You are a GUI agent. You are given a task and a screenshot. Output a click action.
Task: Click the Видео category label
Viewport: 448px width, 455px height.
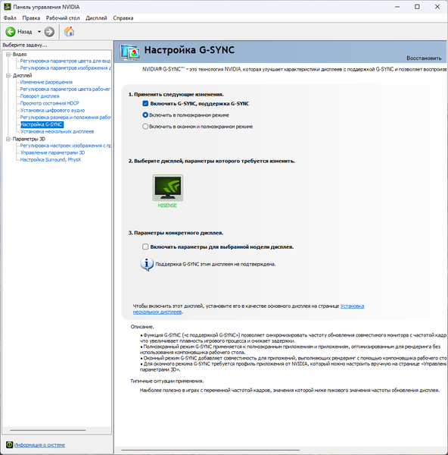[20, 55]
